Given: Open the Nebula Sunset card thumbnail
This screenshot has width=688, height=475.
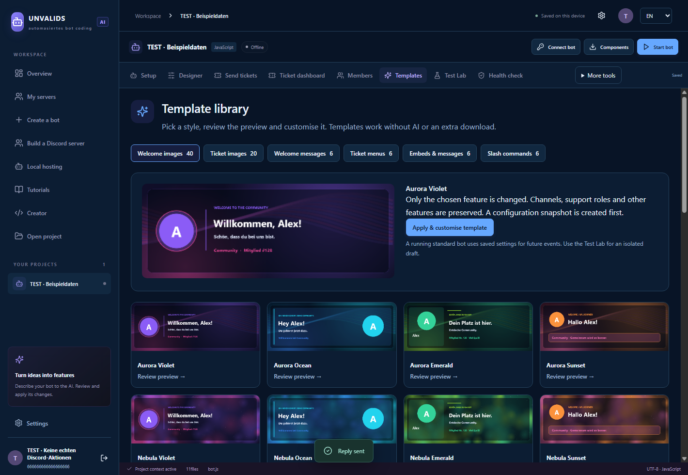Looking at the screenshot, I should (604, 419).
